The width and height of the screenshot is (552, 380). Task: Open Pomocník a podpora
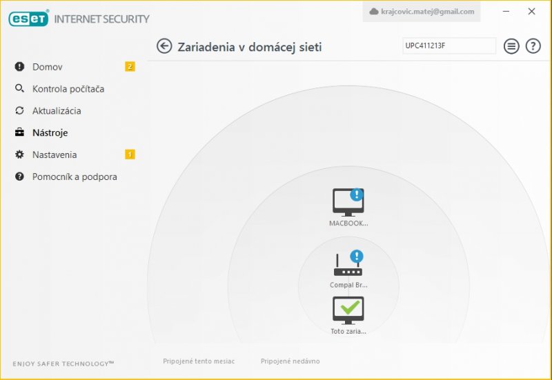tap(74, 177)
